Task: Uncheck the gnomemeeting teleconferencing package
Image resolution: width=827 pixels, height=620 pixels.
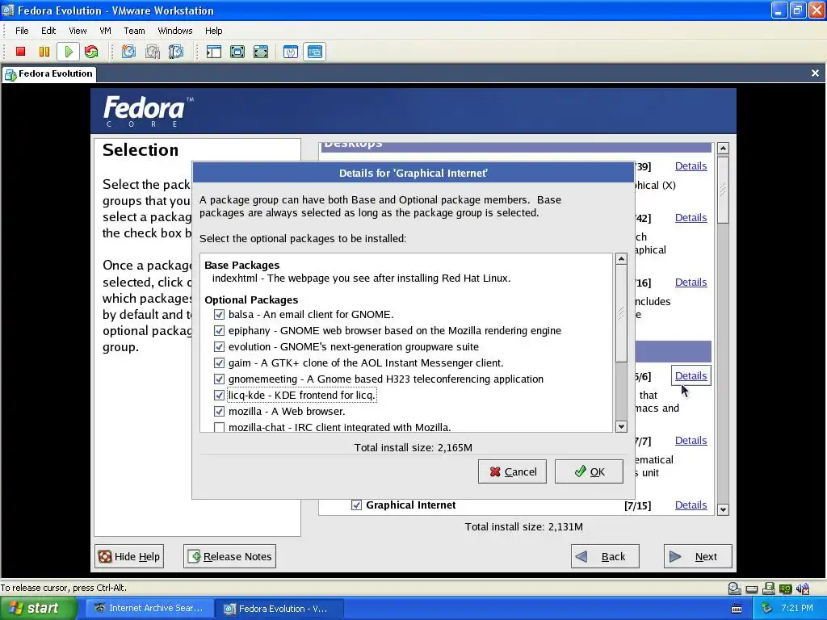Action: (219, 379)
